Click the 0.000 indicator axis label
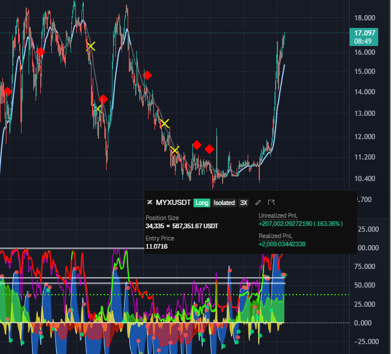Image resolution: width=391 pixels, height=354 pixels. pyautogui.click(x=362, y=323)
